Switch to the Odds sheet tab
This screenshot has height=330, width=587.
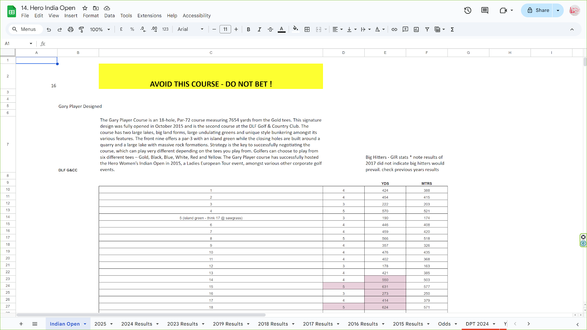click(x=448, y=324)
